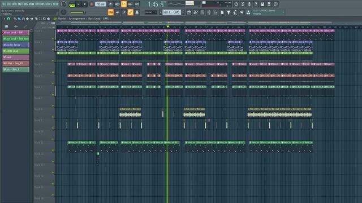Open the ADD menu

click(x=15, y=4)
